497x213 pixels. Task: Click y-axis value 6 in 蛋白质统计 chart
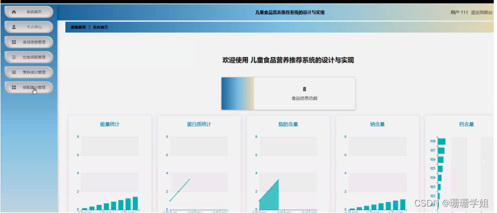click(167, 155)
